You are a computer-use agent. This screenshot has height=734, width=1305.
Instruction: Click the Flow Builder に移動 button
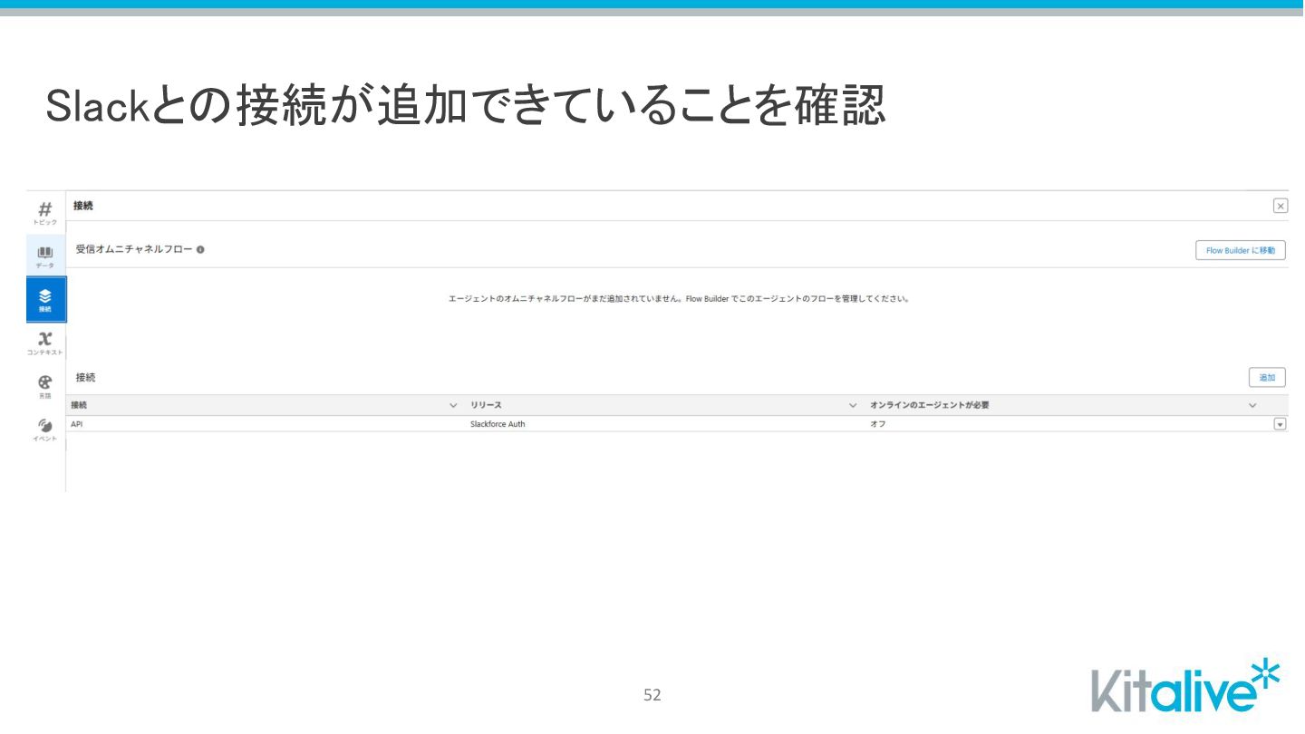(x=1240, y=251)
